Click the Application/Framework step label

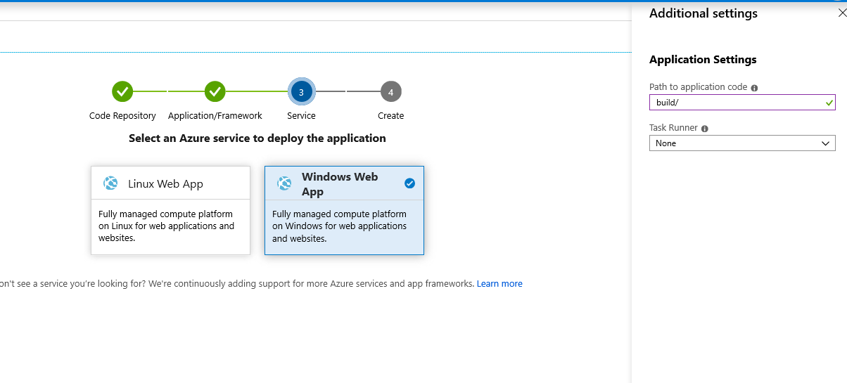pos(215,115)
